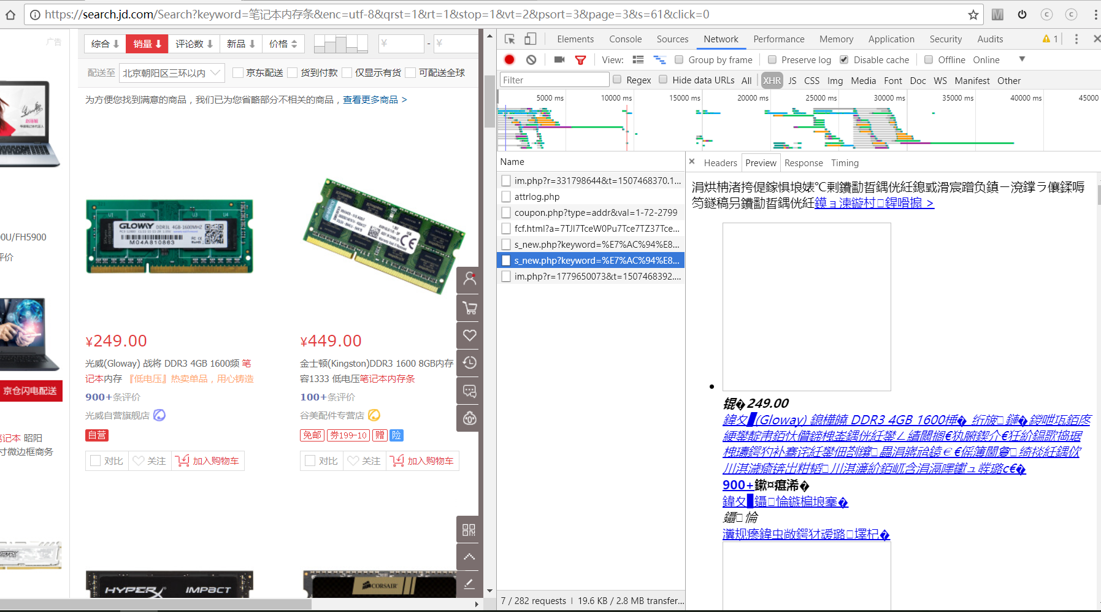Screen dimensions: 1101x612
Task: Click the network Filter input field
Action: click(554, 80)
